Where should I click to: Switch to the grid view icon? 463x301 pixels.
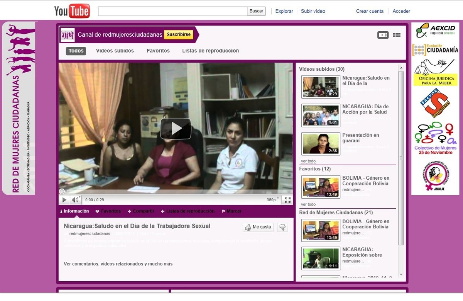click(x=397, y=35)
